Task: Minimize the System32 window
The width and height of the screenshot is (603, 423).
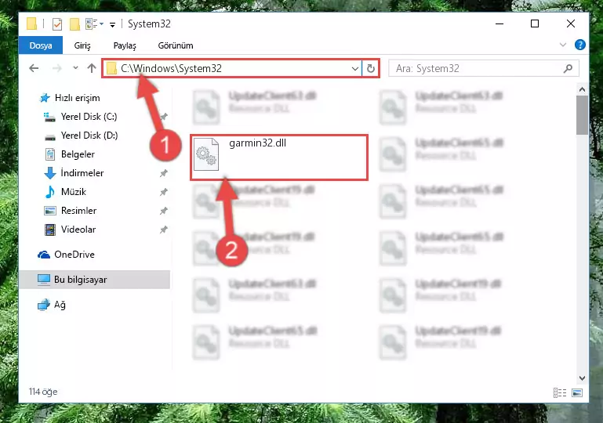Action: 499,23
